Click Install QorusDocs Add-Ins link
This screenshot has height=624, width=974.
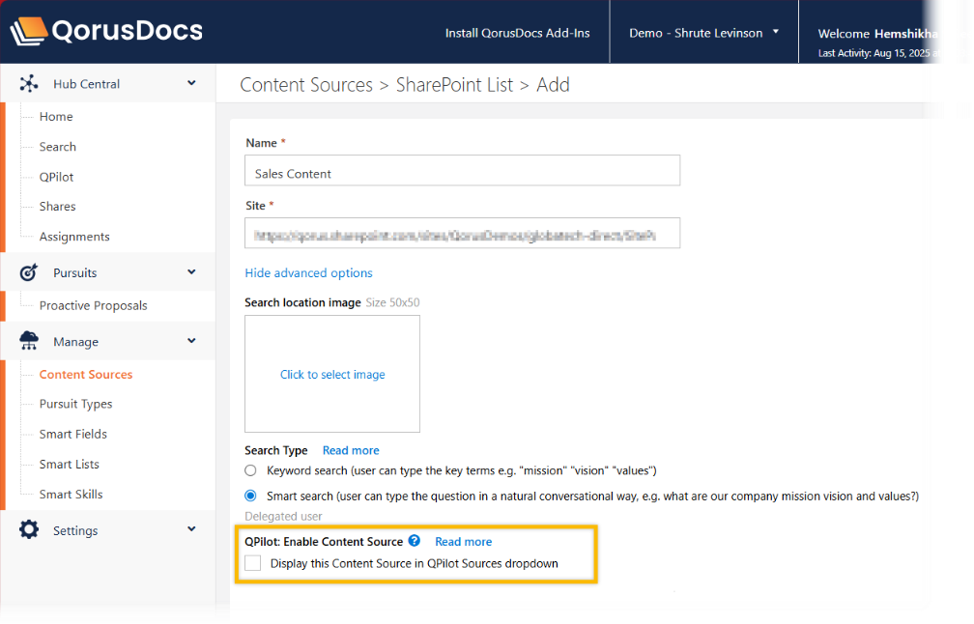pyautogui.click(x=517, y=33)
